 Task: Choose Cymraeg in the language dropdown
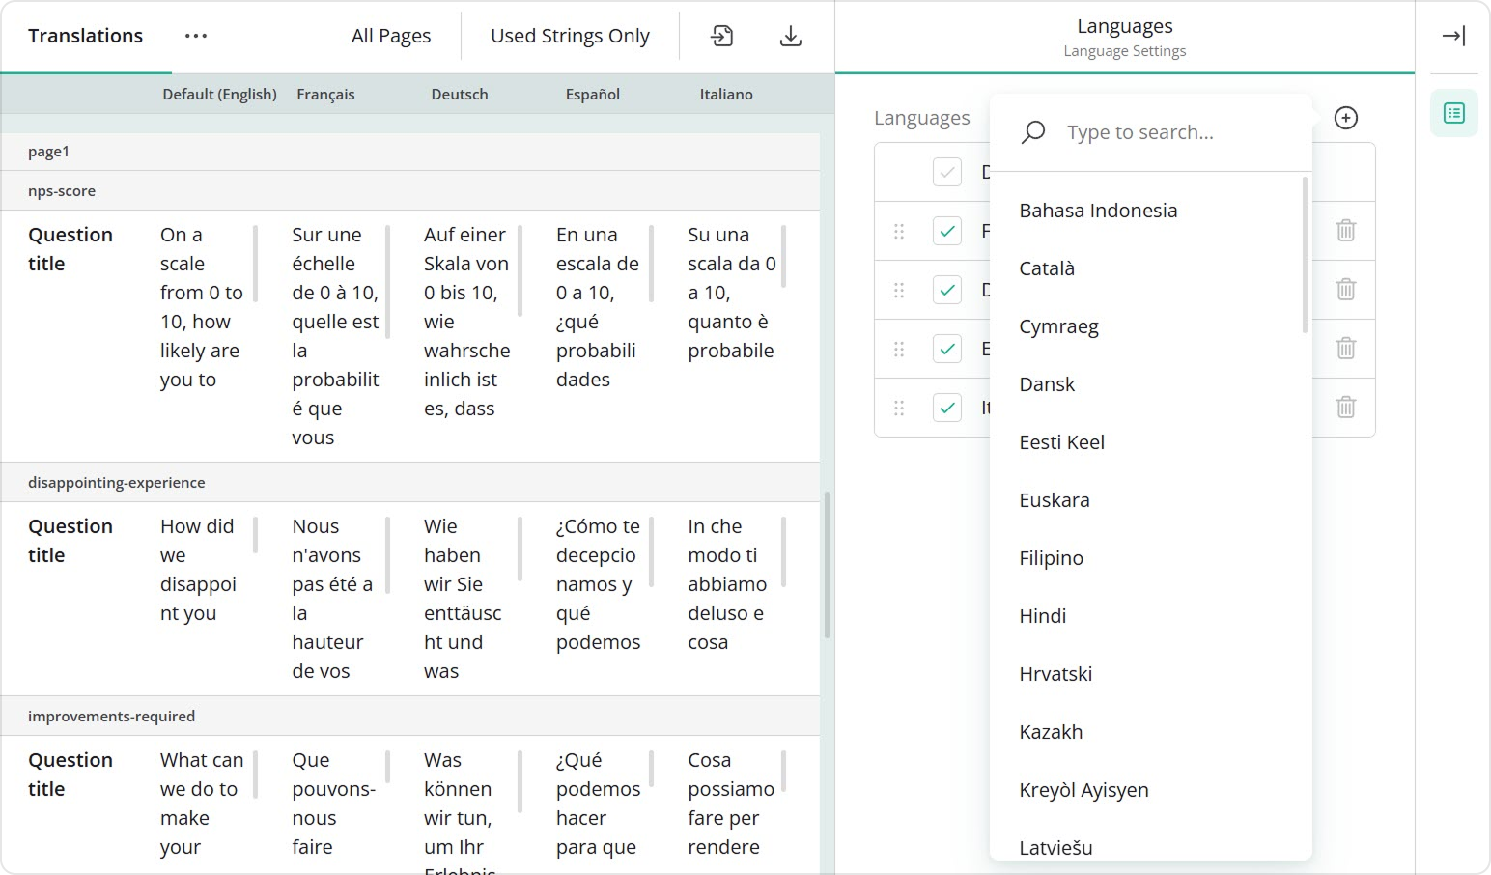(1058, 326)
